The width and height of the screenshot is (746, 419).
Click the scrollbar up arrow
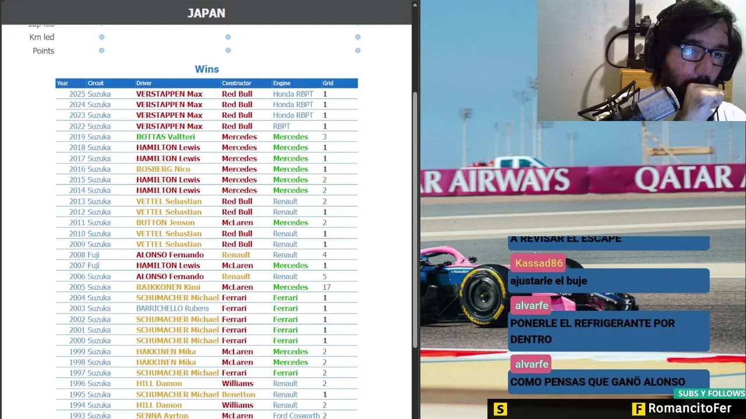[416, 5]
